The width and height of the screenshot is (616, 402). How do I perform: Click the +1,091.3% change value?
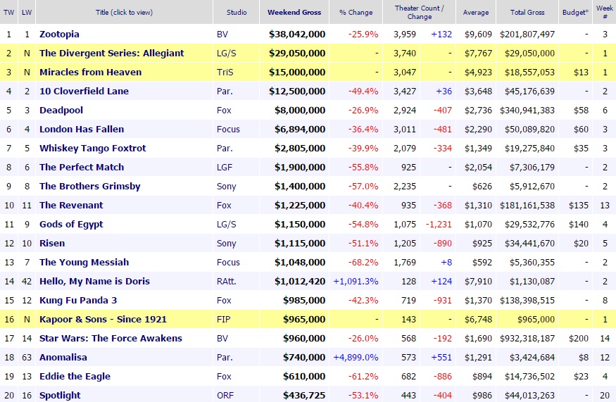click(356, 282)
